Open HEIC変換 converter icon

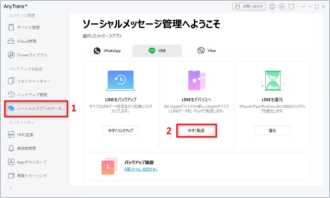click(x=11, y=134)
